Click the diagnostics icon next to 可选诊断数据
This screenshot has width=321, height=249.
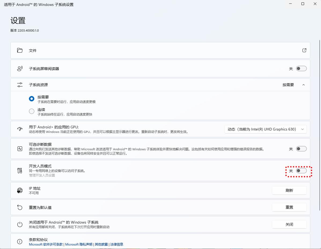(20, 149)
